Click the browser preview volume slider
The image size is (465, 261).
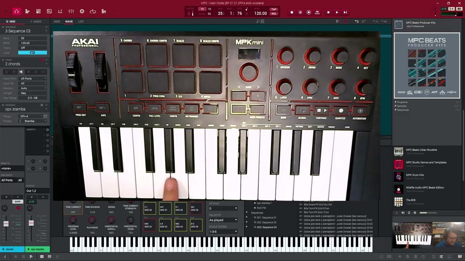tap(428, 213)
